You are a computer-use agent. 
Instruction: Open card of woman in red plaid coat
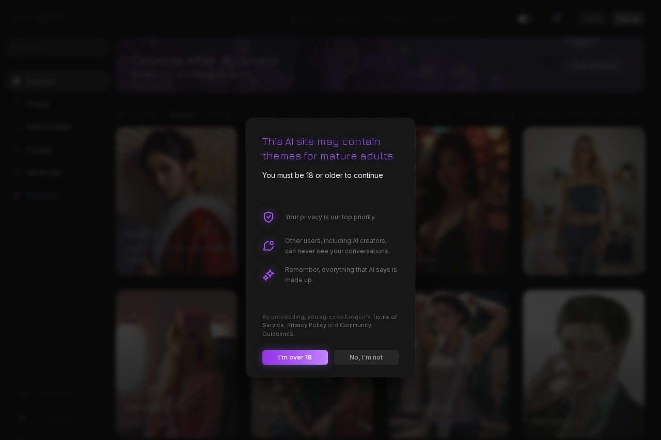pos(176,201)
